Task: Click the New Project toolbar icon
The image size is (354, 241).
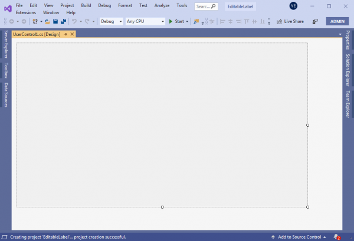Action: click(x=35, y=21)
